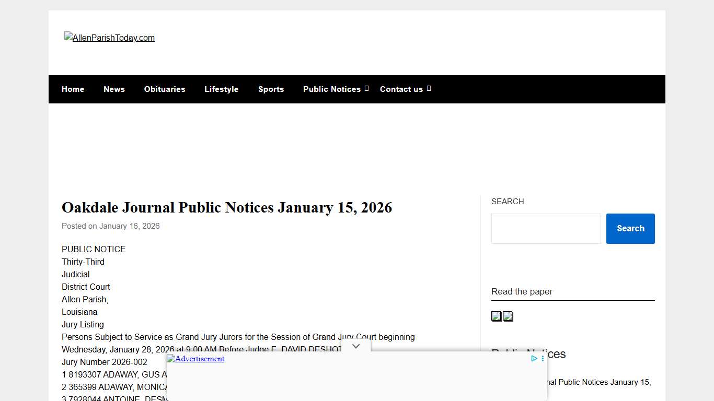Image resolution: width=714 pixels, height=401 pixels.
Task: Open the article title Oakdale Journal Public Notices
Action: click(x=227, y=207)
